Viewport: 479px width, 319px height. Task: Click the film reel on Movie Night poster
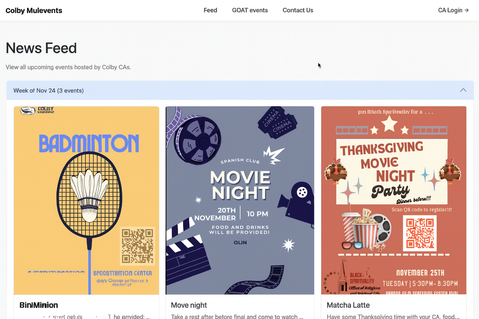(x=198, y=140)
